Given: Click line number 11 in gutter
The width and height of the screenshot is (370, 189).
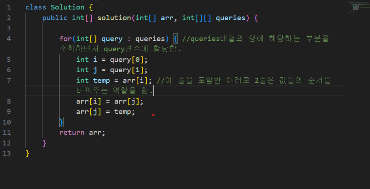Looking at the screenshot, I should [x=7, y=133].
